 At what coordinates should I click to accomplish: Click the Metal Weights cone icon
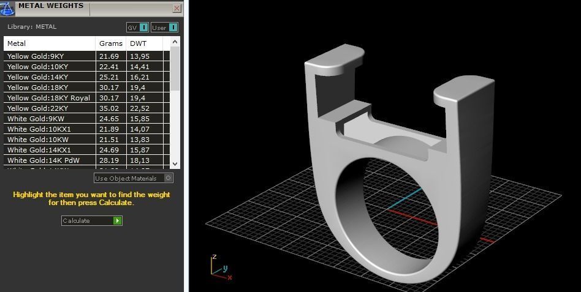(7, 8)
